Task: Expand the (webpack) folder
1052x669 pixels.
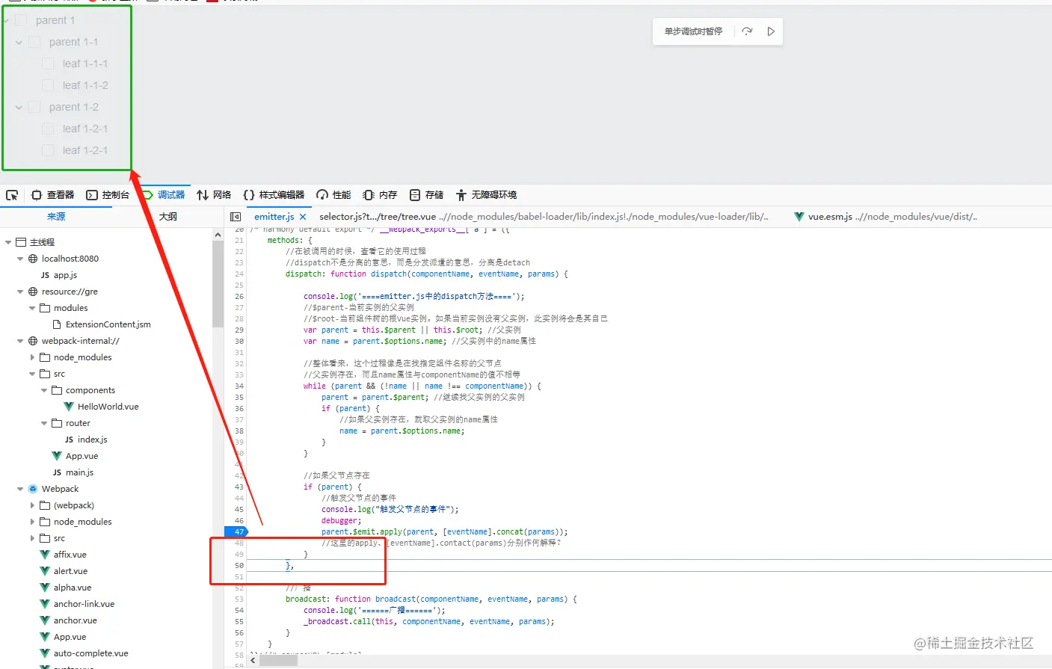Action: click(x=32, y=505)
